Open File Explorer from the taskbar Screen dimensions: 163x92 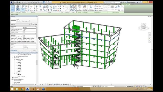[x=17, y=89]
